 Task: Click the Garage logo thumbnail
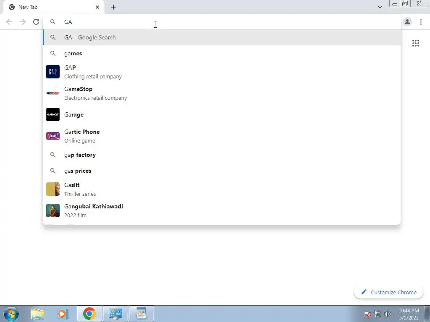tap(52, 114)
